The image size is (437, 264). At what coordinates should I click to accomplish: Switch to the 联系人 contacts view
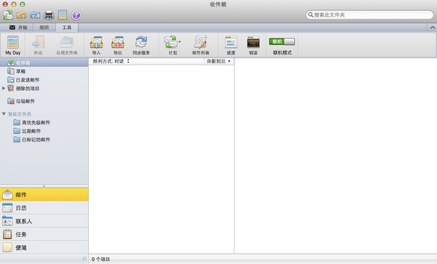44,221
